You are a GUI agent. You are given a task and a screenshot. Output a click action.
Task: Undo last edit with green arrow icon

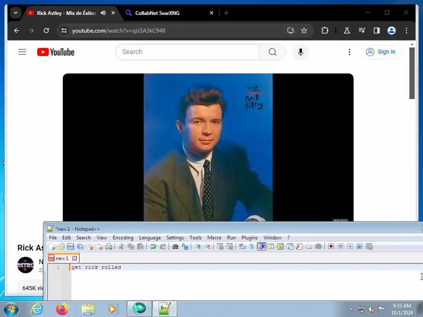(153, 246)
